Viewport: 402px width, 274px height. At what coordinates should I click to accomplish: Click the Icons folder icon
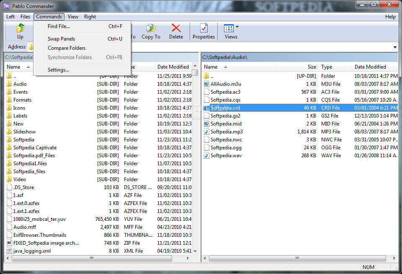(9, 108)
